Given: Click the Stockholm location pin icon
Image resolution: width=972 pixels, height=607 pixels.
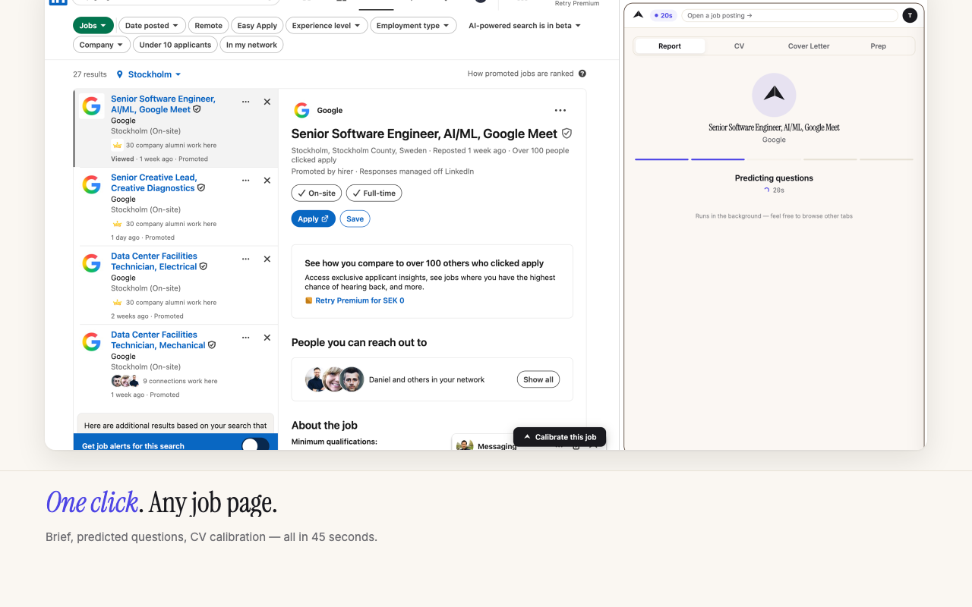Looking at the screenshot, I should (x=119, y=74).
